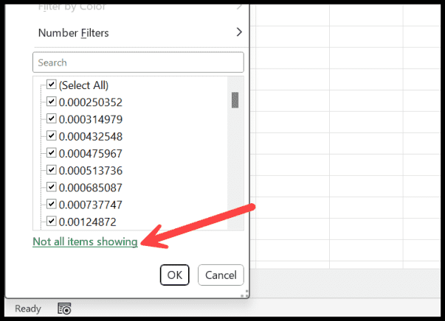Open the 'Not all items showing' link
Screen dimensions: 445x321
85,241
